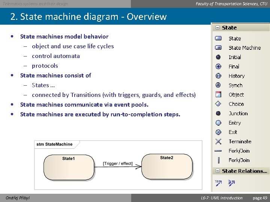
Task: Click the 'Entry' toolbox label
Action: [x=235, y=123]
